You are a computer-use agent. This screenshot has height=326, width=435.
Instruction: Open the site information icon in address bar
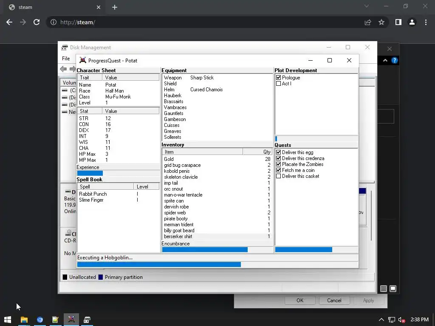tap(54, 22)
